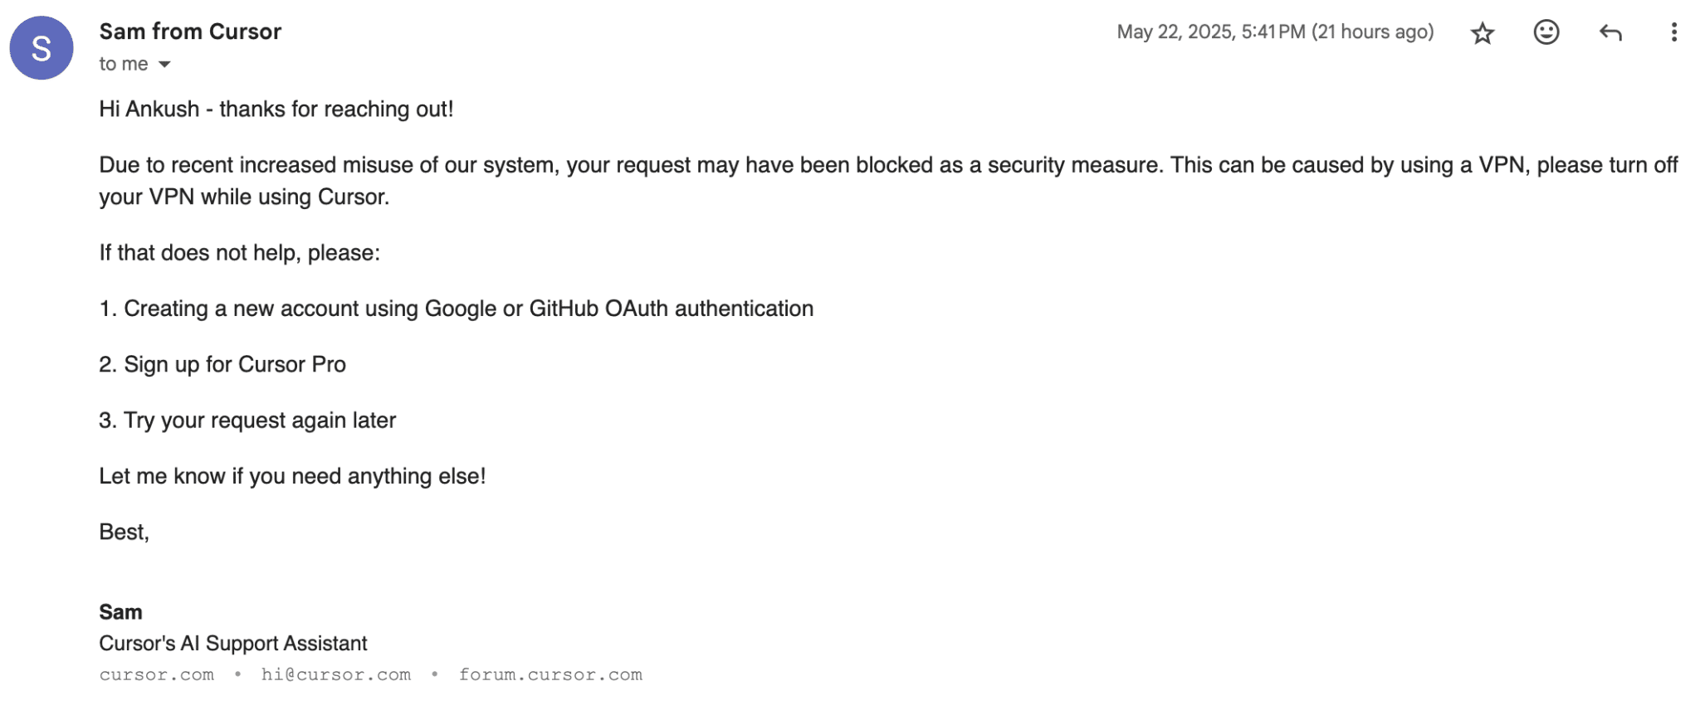Image resolution: width=1700 pixels, height=715 pixels.
Task: Expand recipient details arrow next to 'to me'
Action: click(x=164, y=65)
